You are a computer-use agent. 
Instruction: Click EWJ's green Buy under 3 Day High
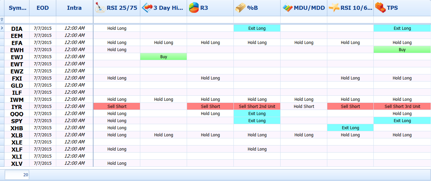(x=164, y=57)
